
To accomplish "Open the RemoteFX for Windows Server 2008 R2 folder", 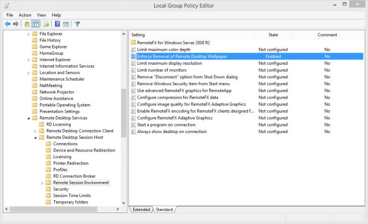I will click(173, 43).
